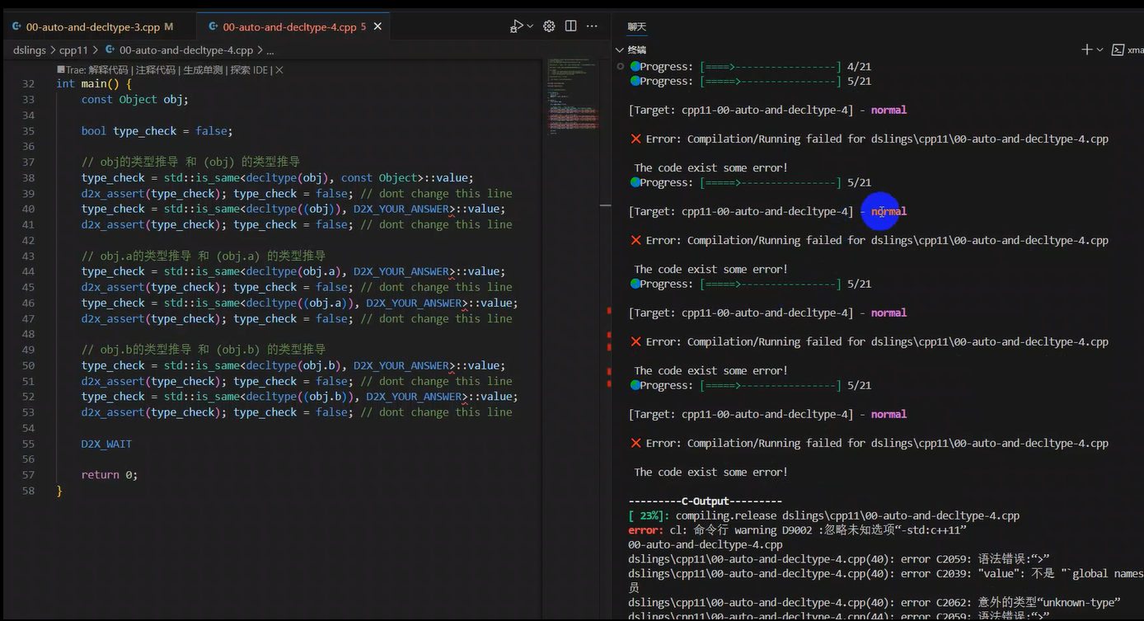Open the editor more actions ellipsis
This screenshot has width=1144, height=621.
[x=592, y=26]
